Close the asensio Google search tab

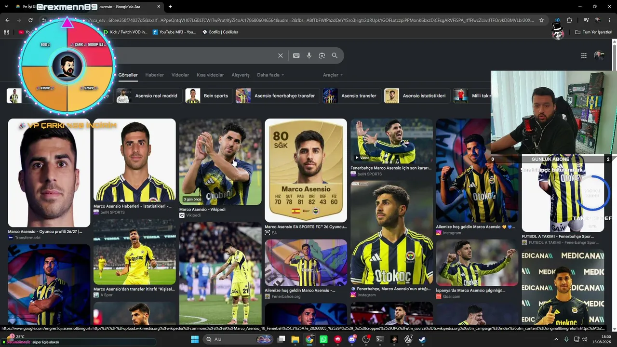point(159,7)
